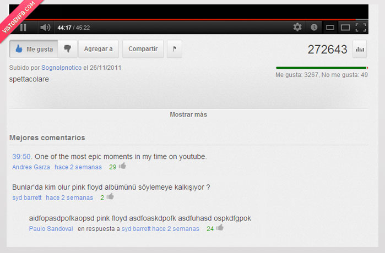The height and width of the screenshot is (253, 385).
Task: Open 'syd barrett hace 2 semanas' reply link
Action: [160, 229]
